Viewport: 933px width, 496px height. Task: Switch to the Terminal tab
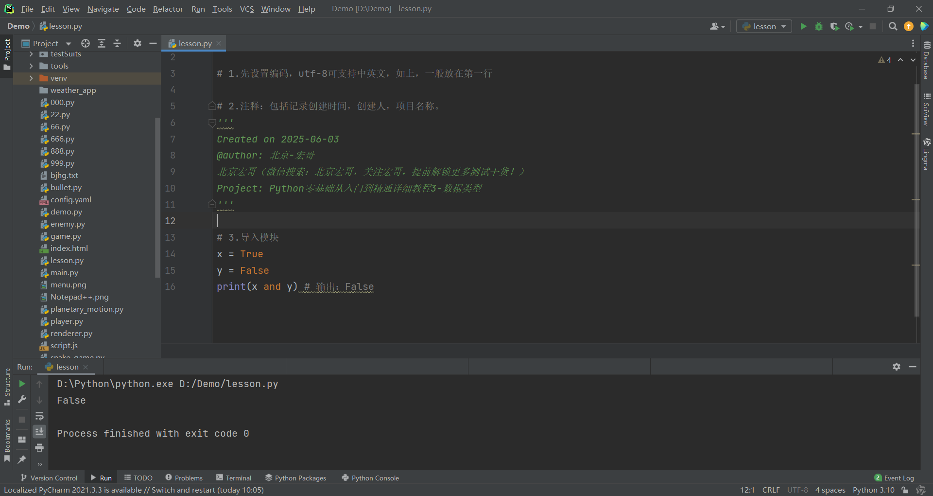tap(234, 478)
